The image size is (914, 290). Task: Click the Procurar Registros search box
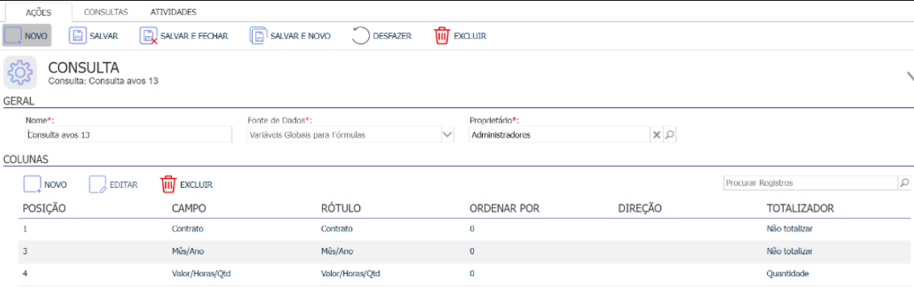click(x=810, y=183)
